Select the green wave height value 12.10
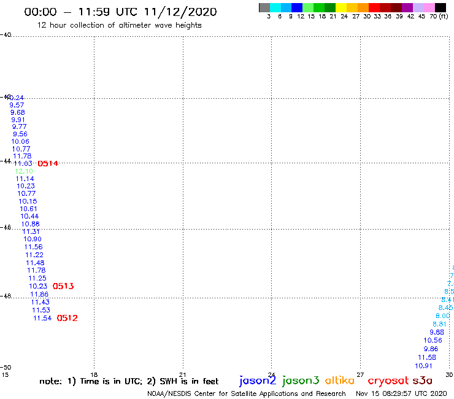The width and height of the screenshot is (454, 399). point(24,171)
